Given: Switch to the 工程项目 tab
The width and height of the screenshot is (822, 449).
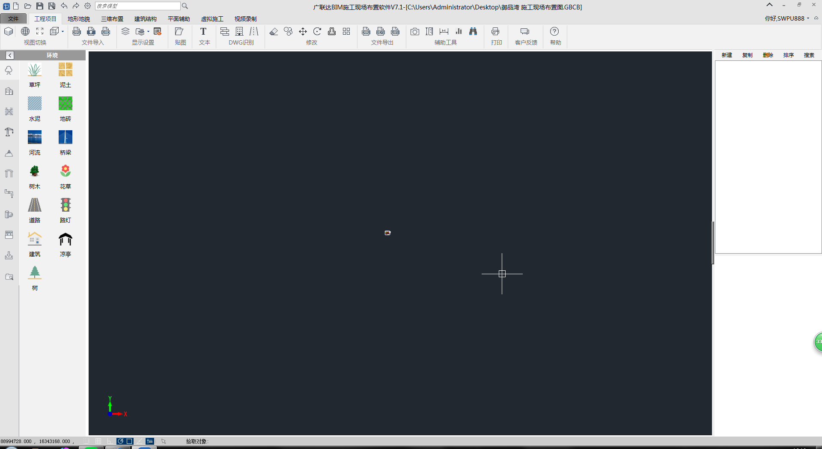Looking at the screenshot, I should [45, 19].
